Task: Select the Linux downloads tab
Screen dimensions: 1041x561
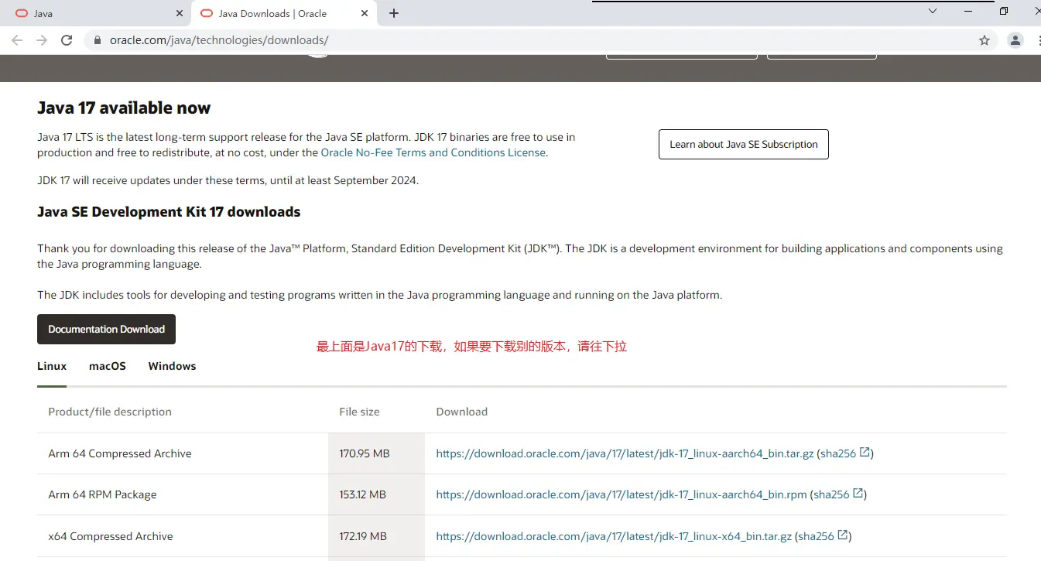Action: tap(52, 366)
